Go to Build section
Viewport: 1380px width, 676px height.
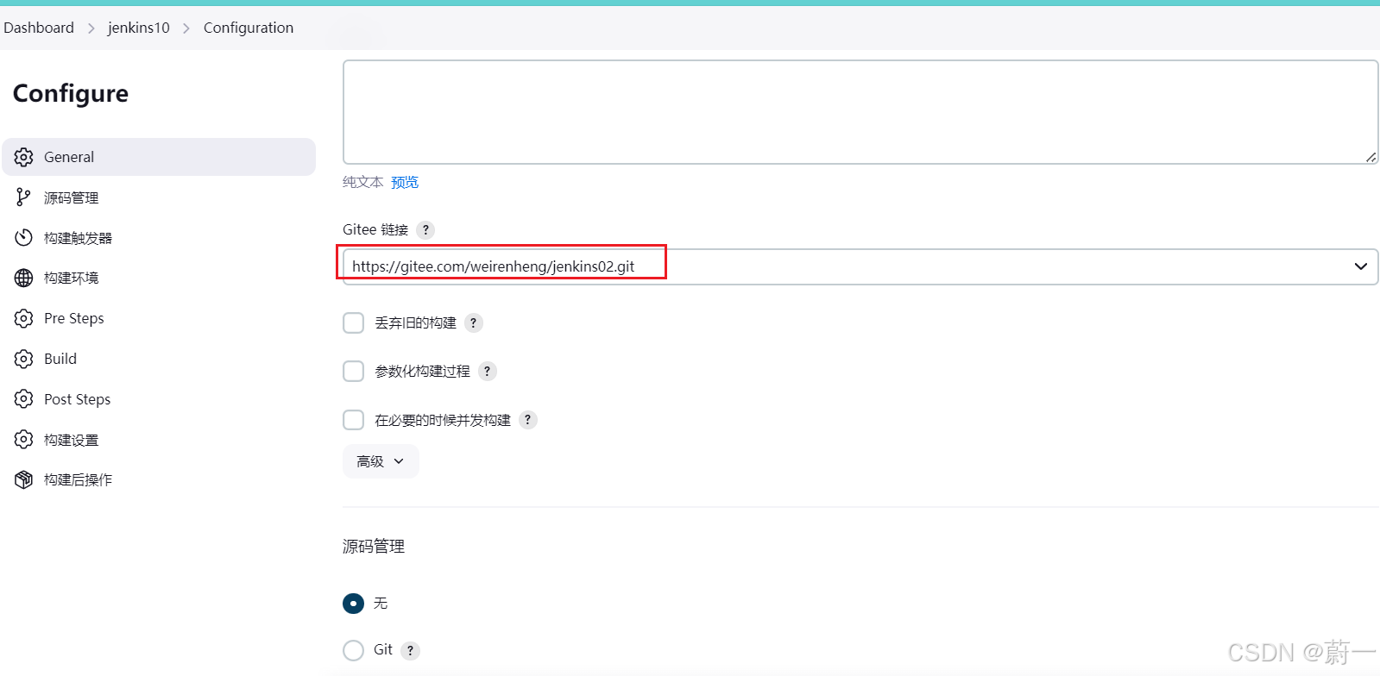pyautogui.click(x=159, y=359)
